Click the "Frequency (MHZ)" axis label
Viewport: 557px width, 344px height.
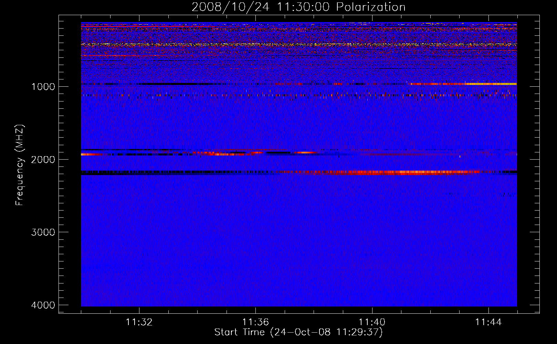[x=20, y=165]
